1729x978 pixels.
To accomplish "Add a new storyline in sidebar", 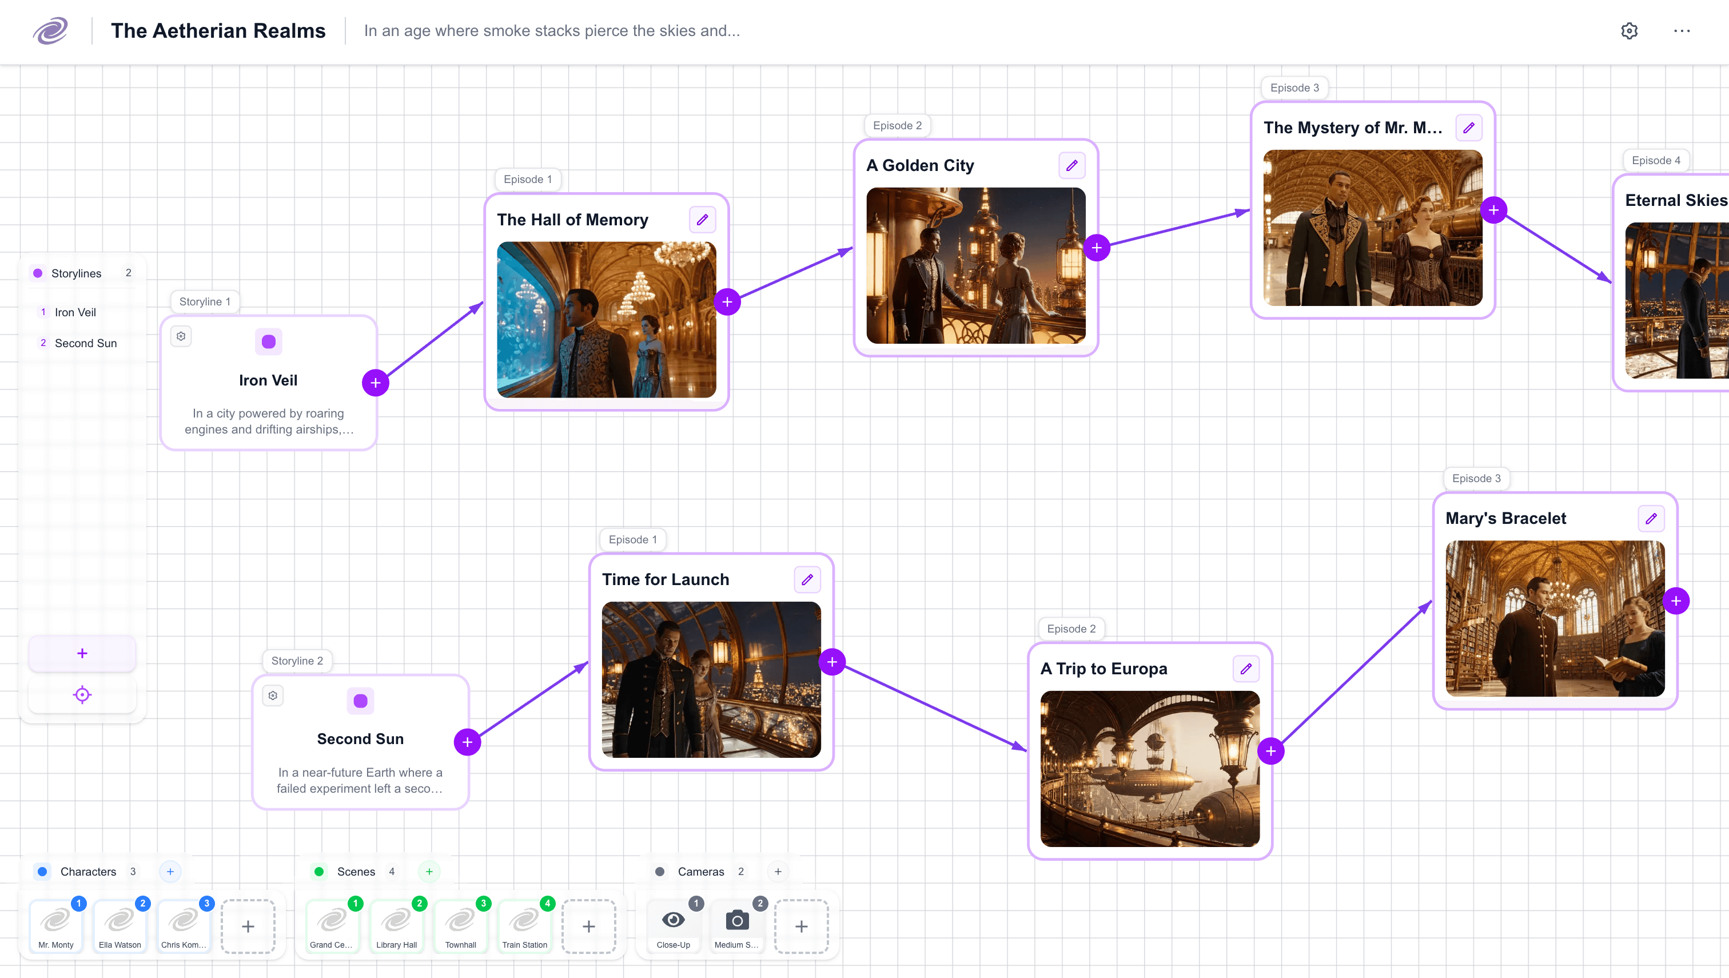I will pos(82,653).
